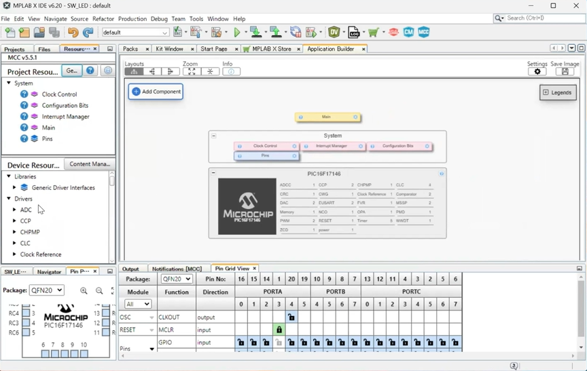
Task: Toggle the CLKOUT pin lock on PORTA 4
Action: pos(291,317)
